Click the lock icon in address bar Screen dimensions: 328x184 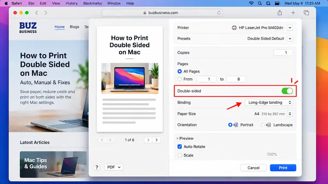(145, 13)
